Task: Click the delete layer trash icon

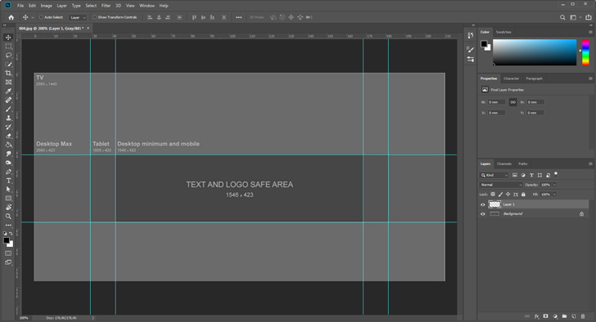Action: tap(583, 316)
